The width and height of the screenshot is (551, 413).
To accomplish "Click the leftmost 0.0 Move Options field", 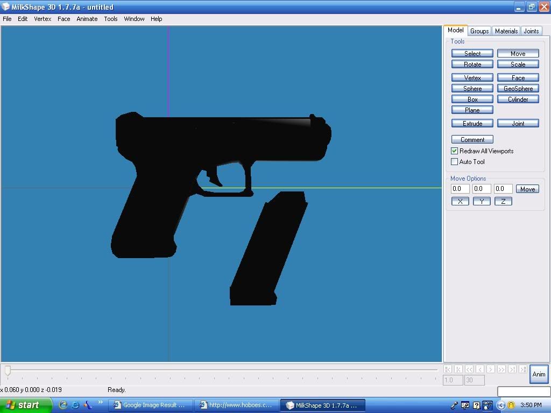I will (x=460, y=189).
